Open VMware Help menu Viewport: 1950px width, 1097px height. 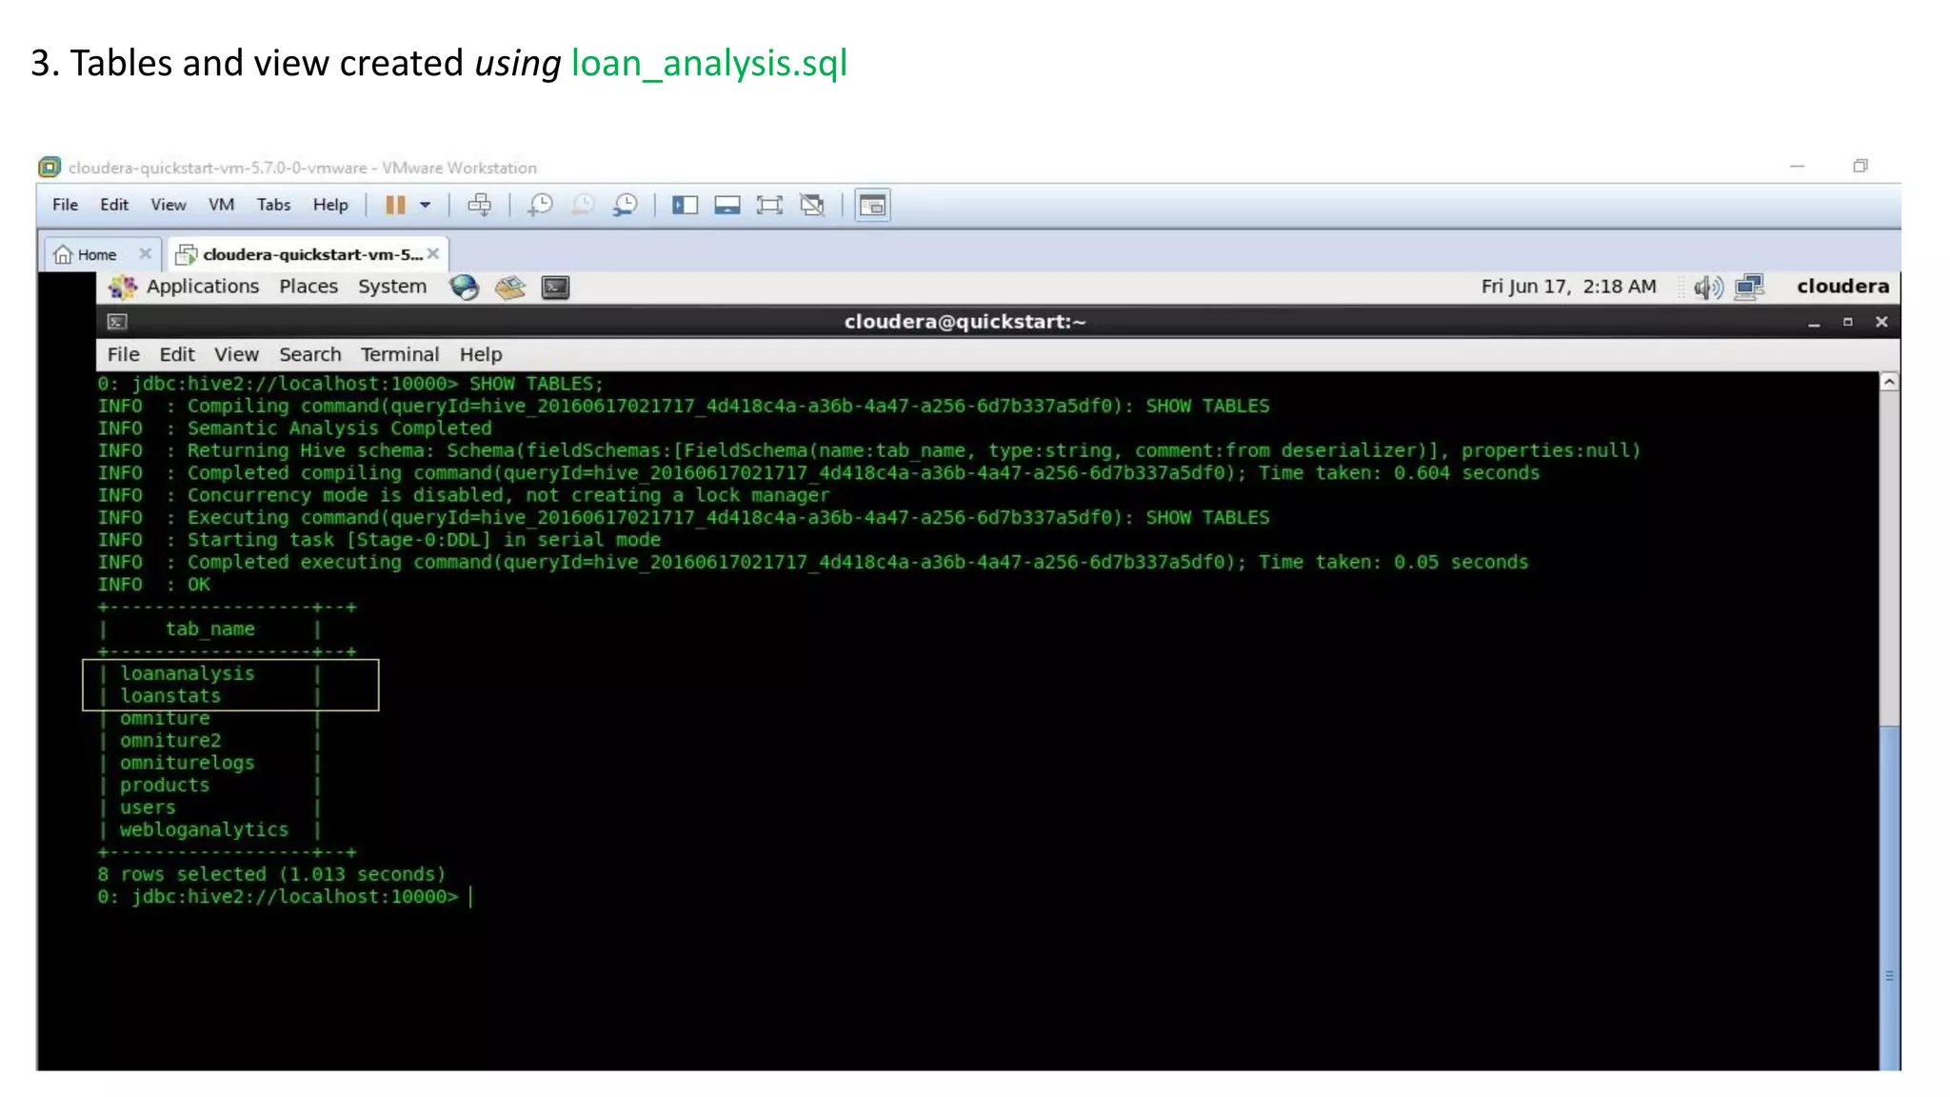330,205
